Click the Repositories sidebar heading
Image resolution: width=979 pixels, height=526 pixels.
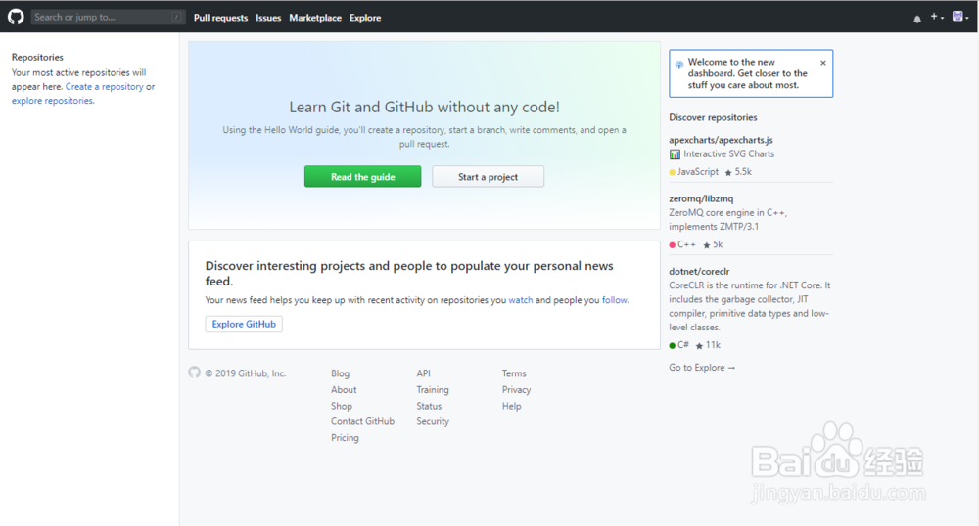pos(37,57)
